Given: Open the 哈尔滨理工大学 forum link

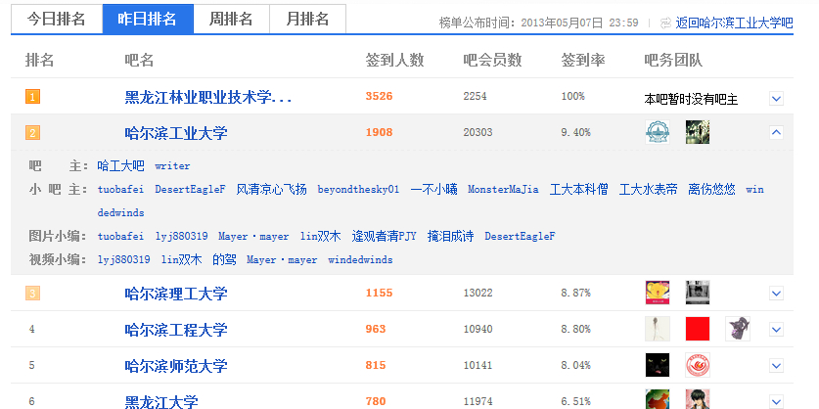Looking at the screenshot, I should tap(176, 294).
